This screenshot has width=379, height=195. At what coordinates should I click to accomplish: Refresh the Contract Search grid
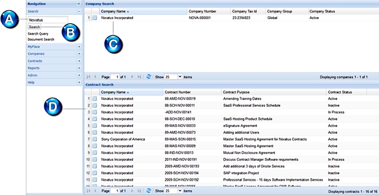[x=149, y=191]
